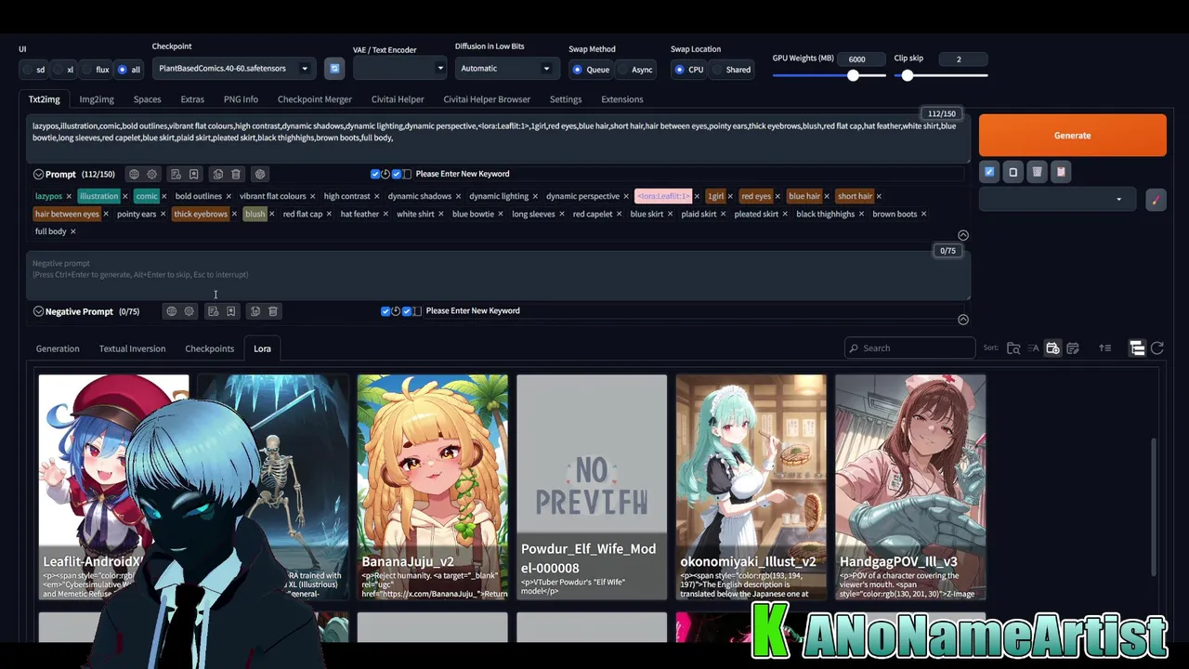1189x669 pixels.
Task: Toggle first checkbox beside Prompt keyword field
Action: [x=375, y=174]
